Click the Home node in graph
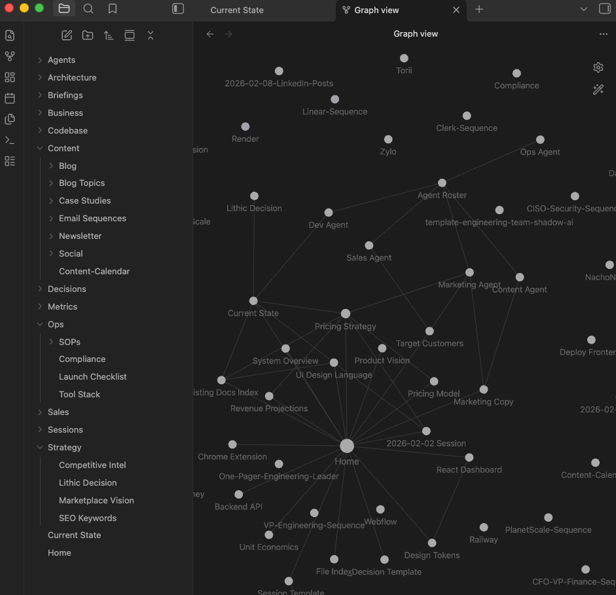Viewport: 616px width, 595px height. [347, 446]
